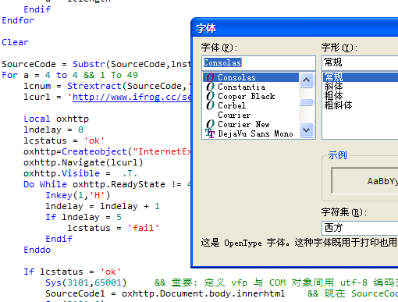Select the 常规 style in the style list
The width and height of the screenshot is (398, 302).
(x=360, y=77)
